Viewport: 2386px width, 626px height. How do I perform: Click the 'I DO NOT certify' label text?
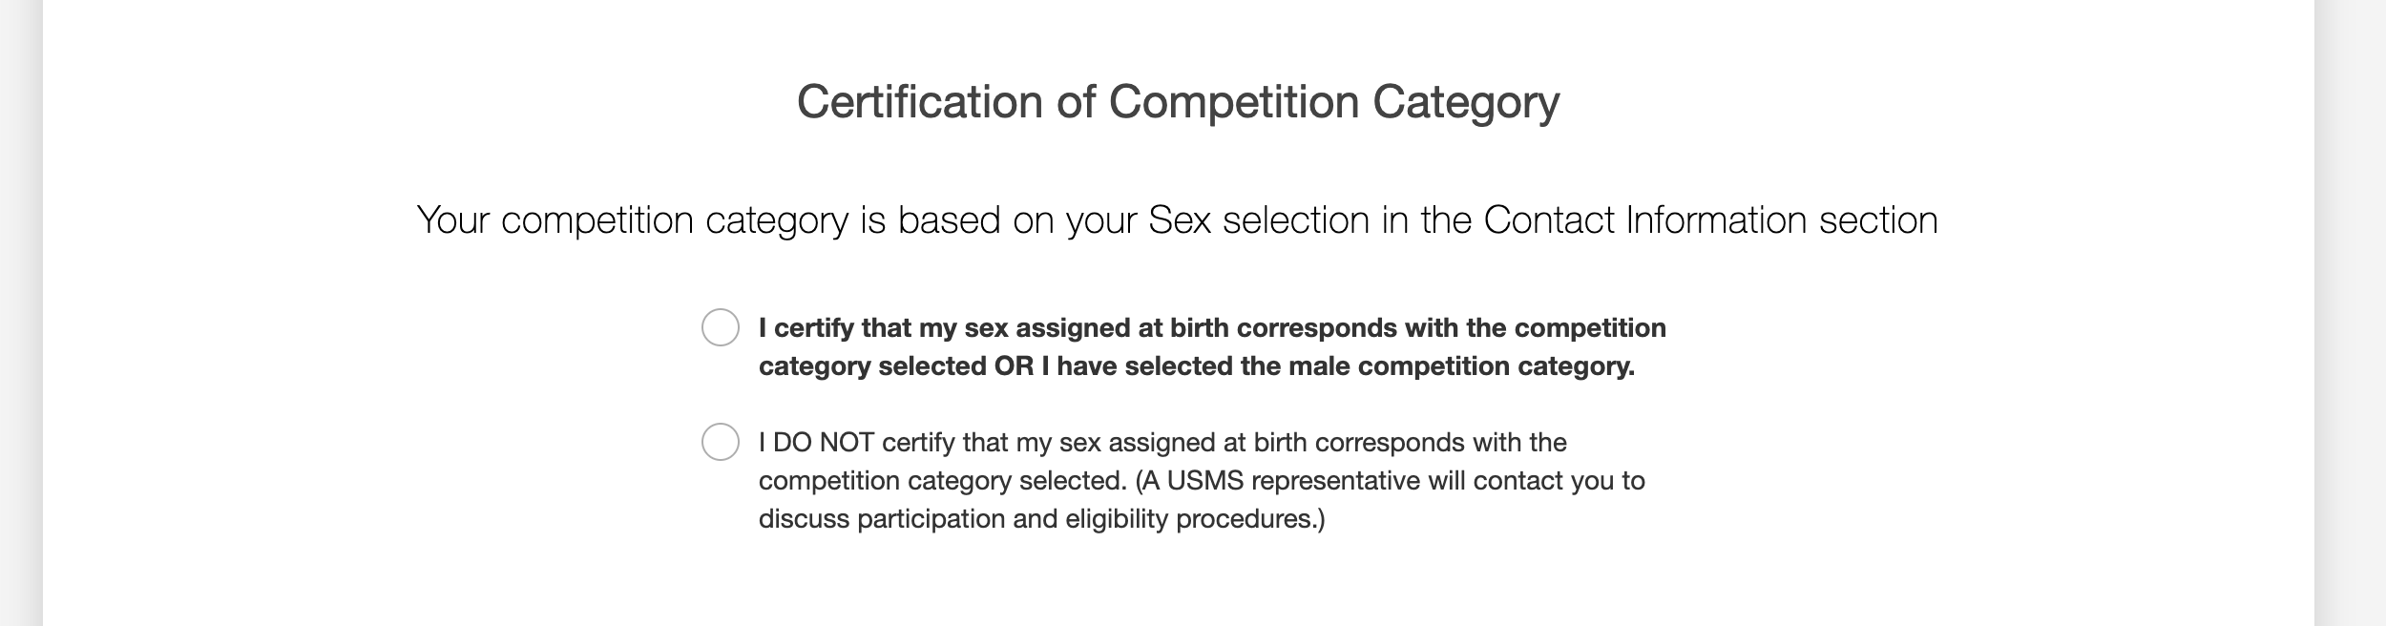point(1162,443)
